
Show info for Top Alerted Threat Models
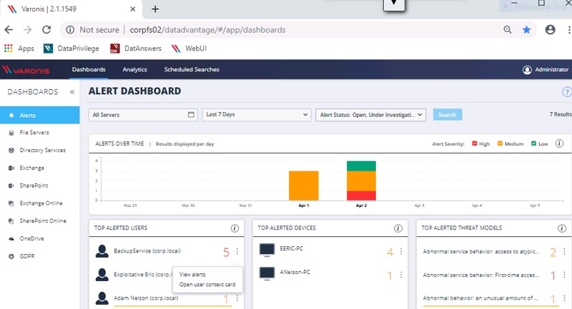click(x=562, y=228)
